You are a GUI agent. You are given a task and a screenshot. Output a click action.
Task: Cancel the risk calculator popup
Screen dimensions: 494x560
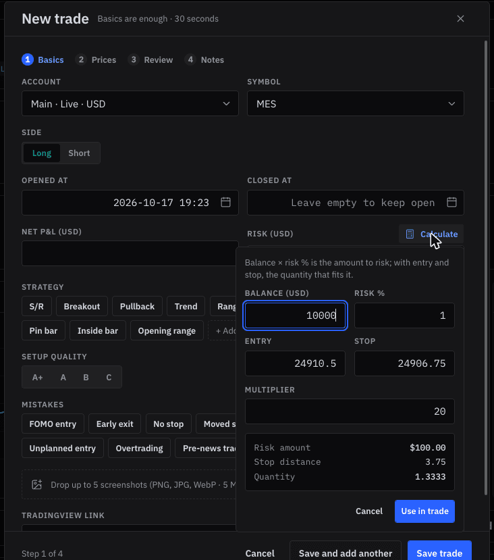368,511
